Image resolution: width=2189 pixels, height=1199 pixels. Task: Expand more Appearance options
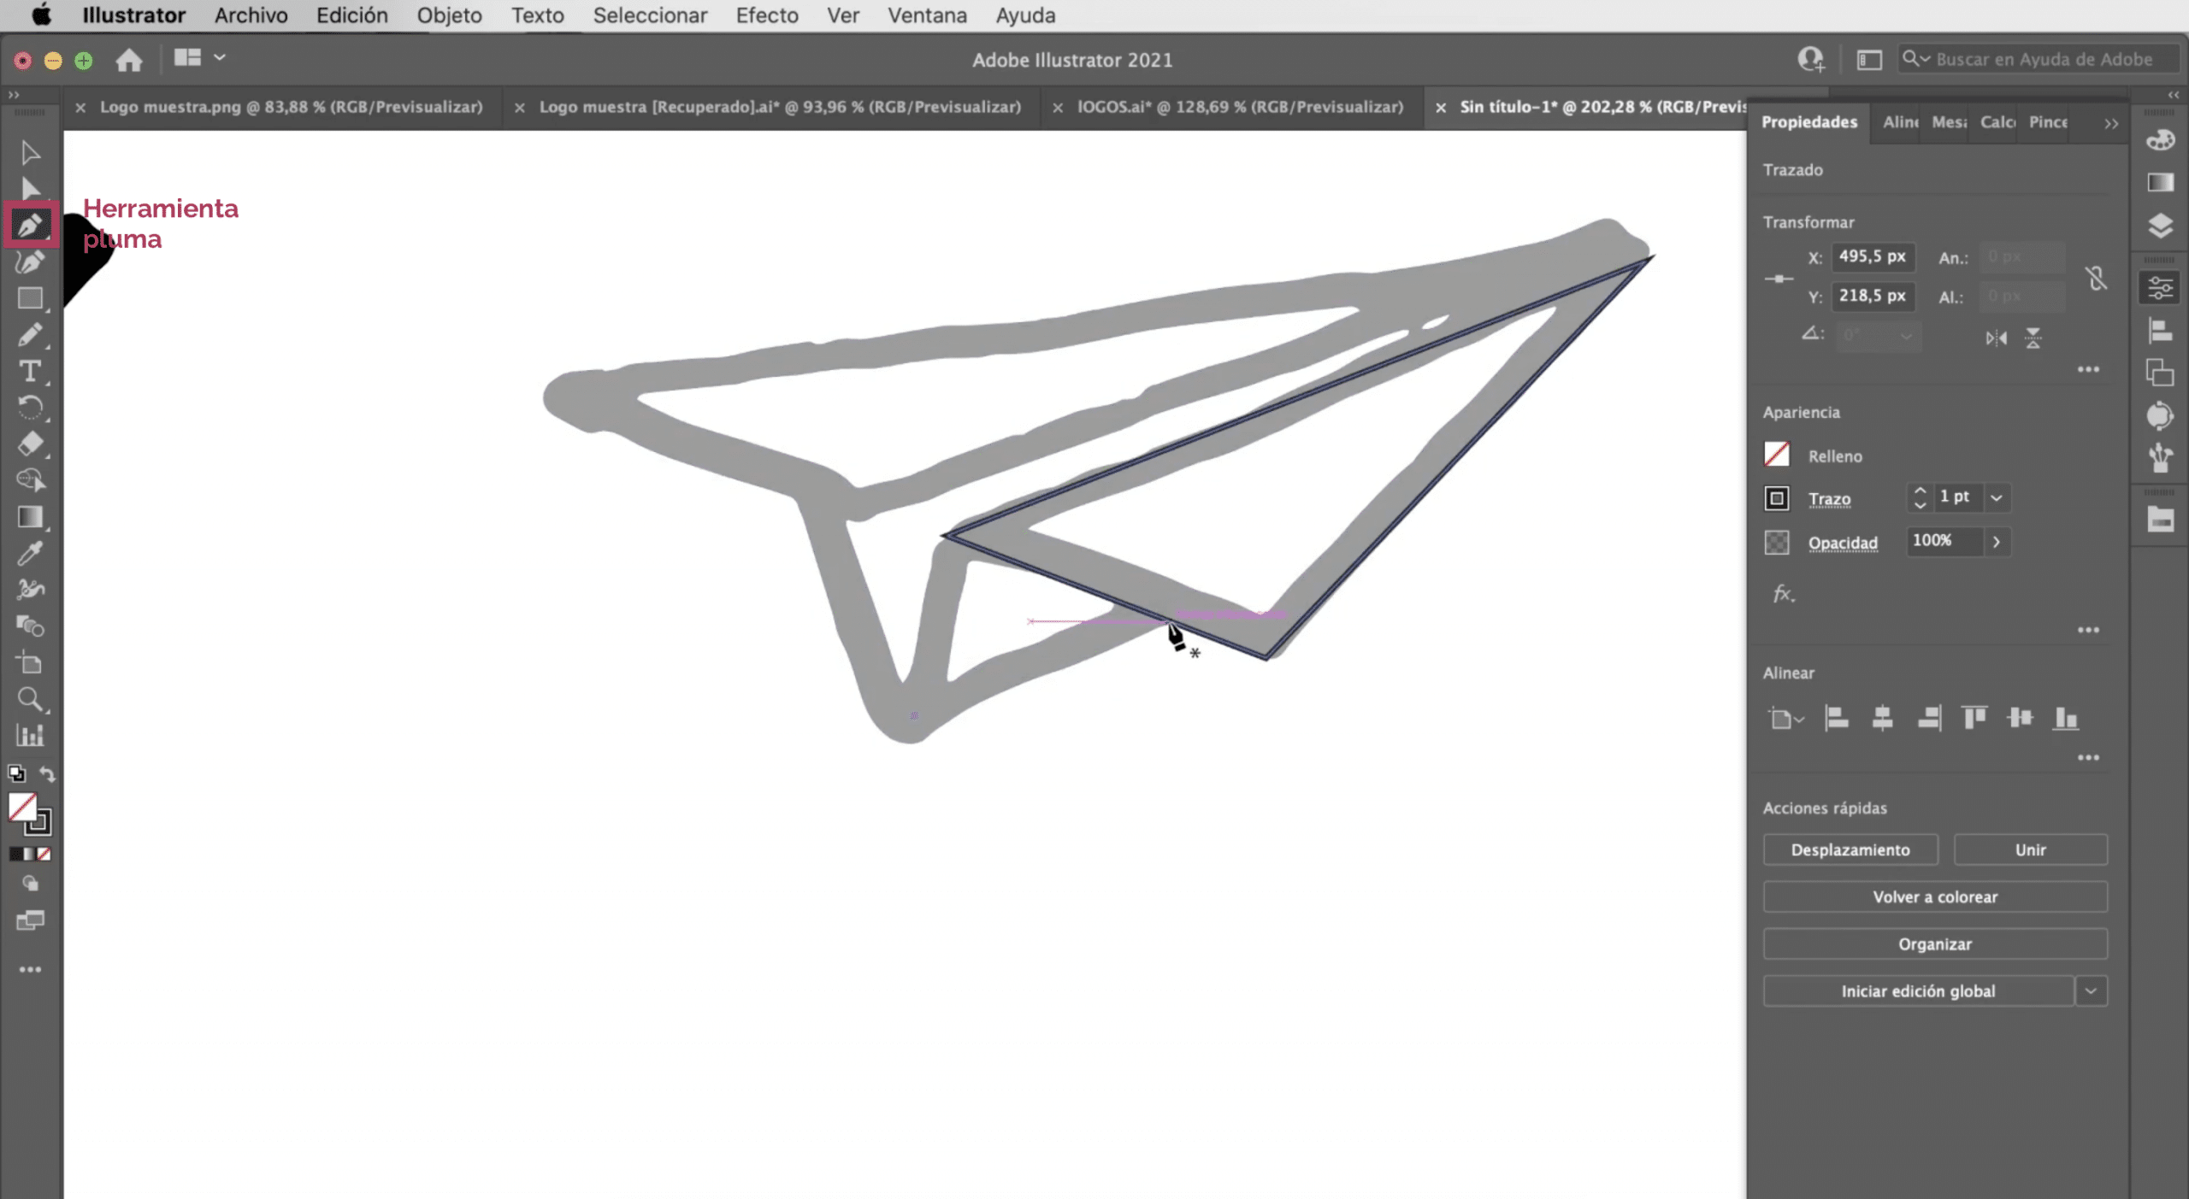click(x=2088, y=630)
